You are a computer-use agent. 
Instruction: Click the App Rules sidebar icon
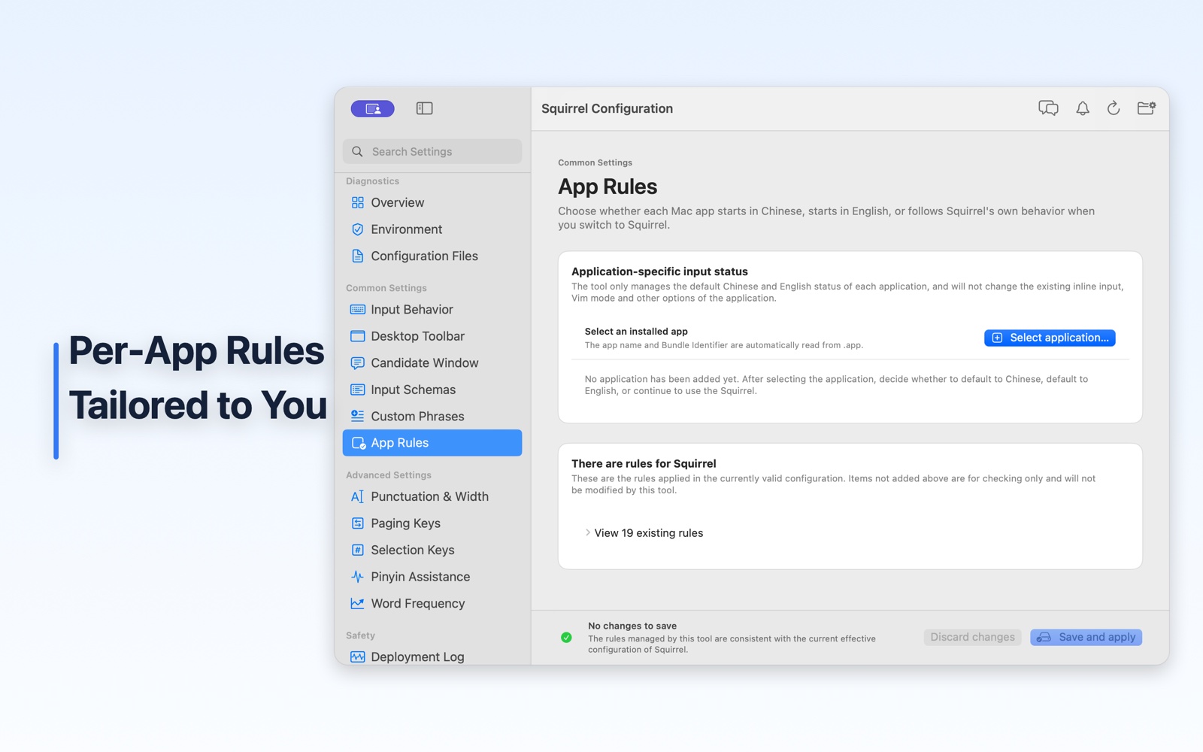point(359,443)
